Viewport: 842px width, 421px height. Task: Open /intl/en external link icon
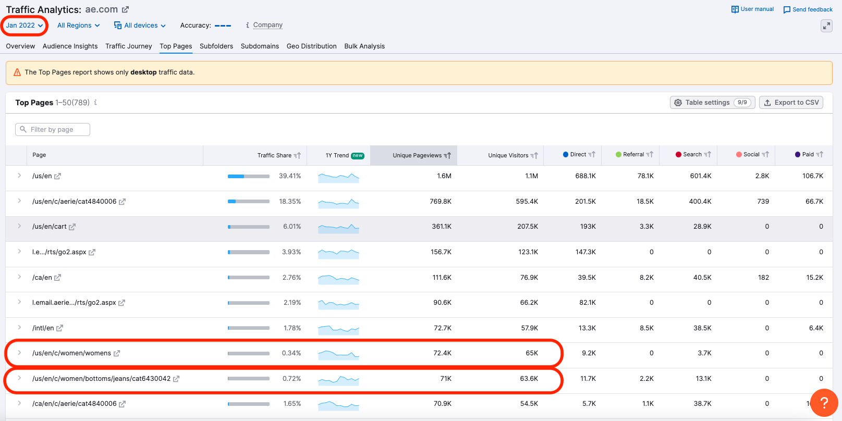pos(59,328)
